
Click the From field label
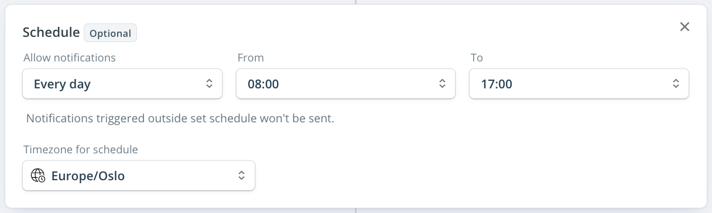251,57
